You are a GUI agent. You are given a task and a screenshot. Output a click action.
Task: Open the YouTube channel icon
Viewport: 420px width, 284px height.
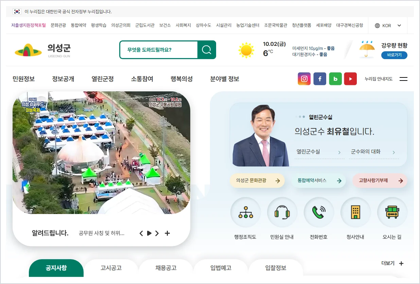pos(350,79)
